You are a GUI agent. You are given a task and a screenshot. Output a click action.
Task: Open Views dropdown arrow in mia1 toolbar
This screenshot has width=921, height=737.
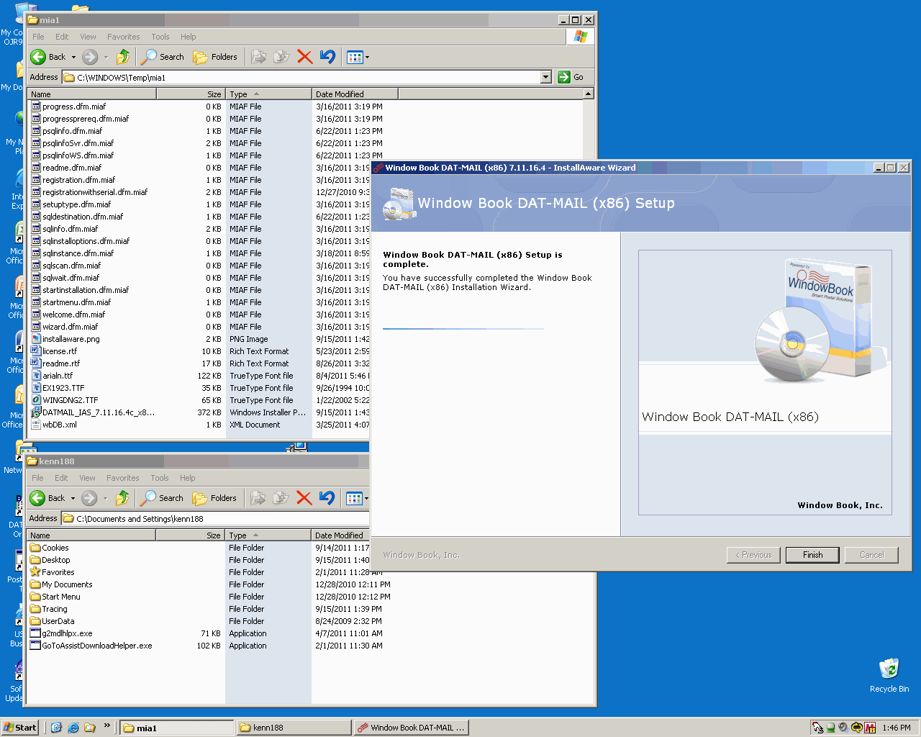point(367,57)
